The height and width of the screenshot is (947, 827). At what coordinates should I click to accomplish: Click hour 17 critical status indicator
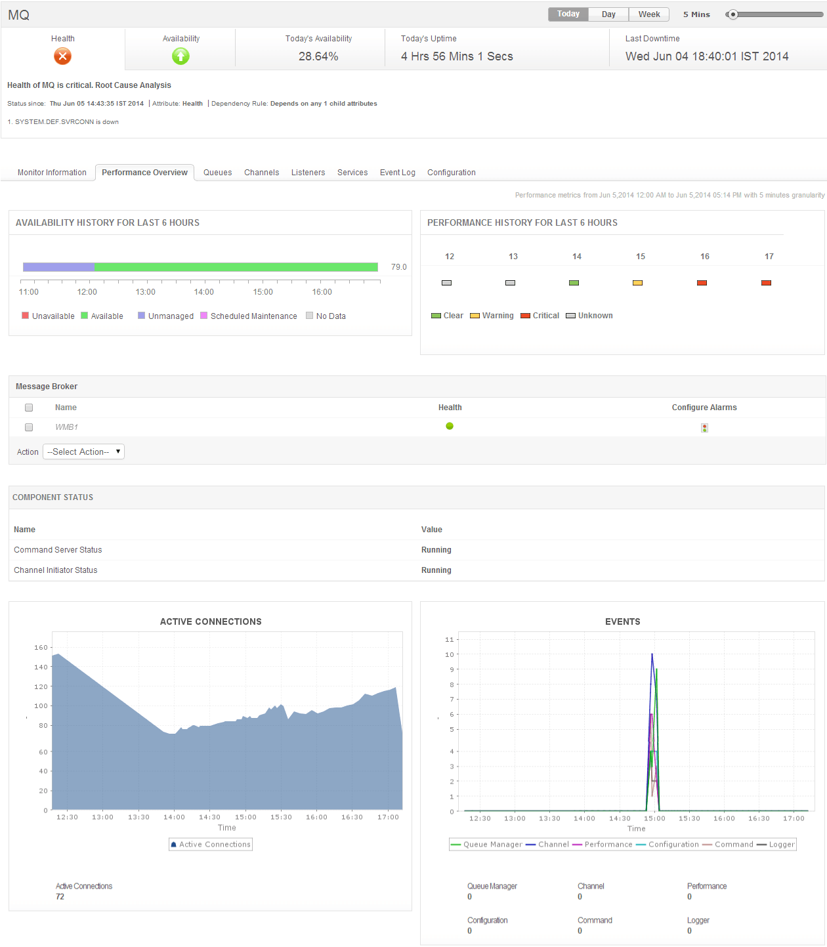coord(766,283)
